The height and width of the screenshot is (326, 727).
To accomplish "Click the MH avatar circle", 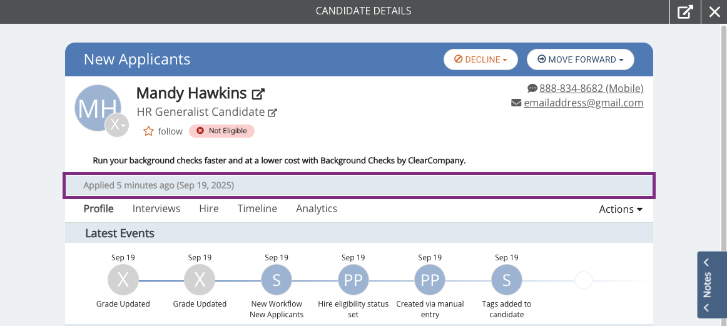I will (x=98, y=108).
